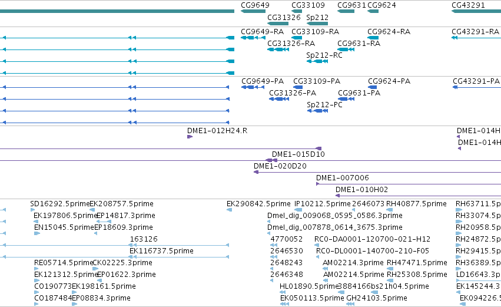Click protein CG43291-PA
The height and width of the screenshot is (307, 501).
point(476,81)
